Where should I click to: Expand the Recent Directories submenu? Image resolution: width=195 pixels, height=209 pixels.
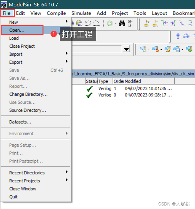36,173
